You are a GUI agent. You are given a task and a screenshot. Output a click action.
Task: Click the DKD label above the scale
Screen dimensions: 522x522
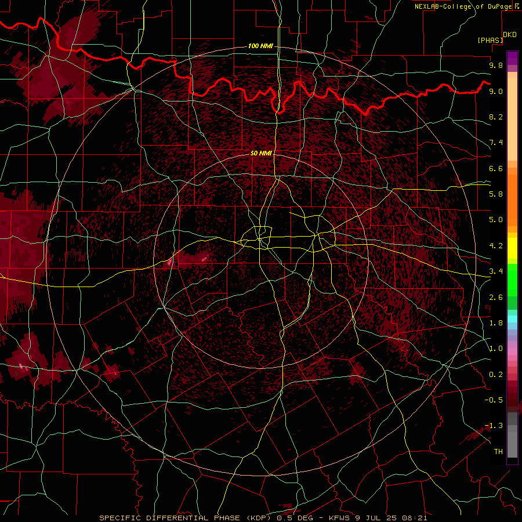510,35
